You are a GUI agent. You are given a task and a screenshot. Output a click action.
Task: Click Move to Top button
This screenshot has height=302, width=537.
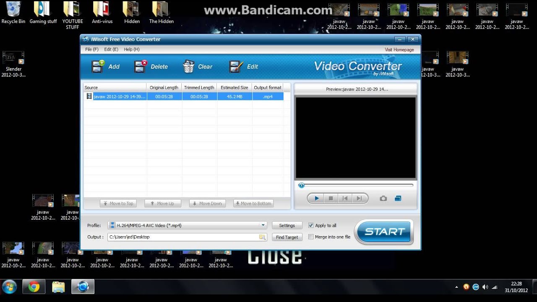[118, 203]
